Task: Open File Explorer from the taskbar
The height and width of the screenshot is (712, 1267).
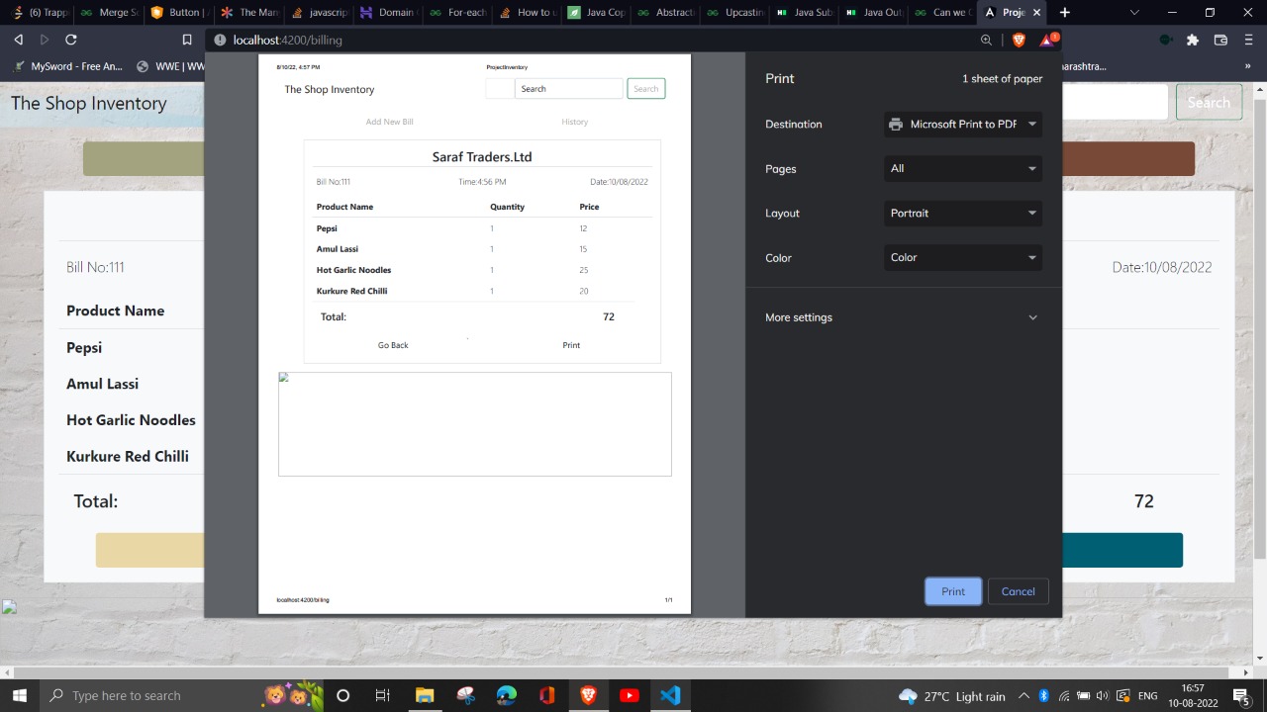Action: (425, 695)
